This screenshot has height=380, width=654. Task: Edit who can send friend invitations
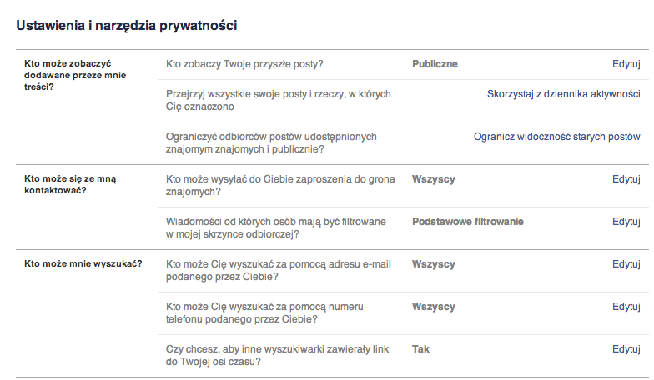626,179
